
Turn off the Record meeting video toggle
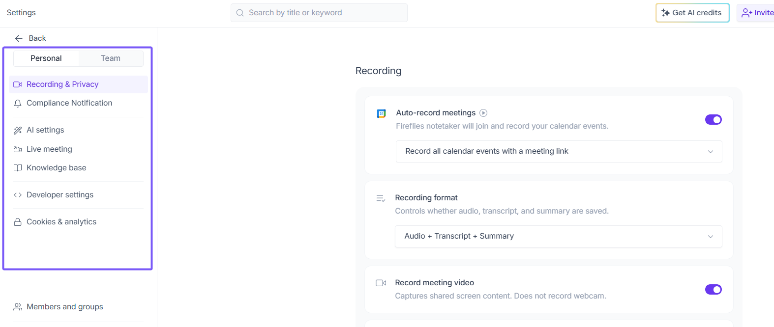713,290
